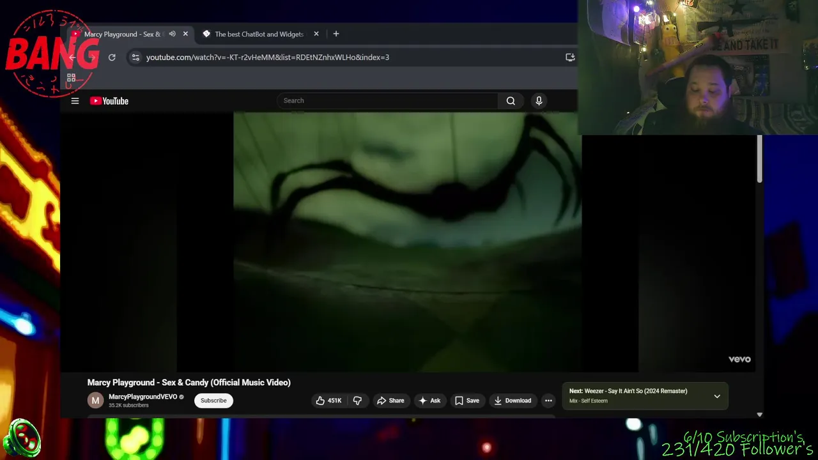The height and width of the screenshot is (460, 818).
Task: Reload the page with the refresh icon
Action: tap(112, 57)
